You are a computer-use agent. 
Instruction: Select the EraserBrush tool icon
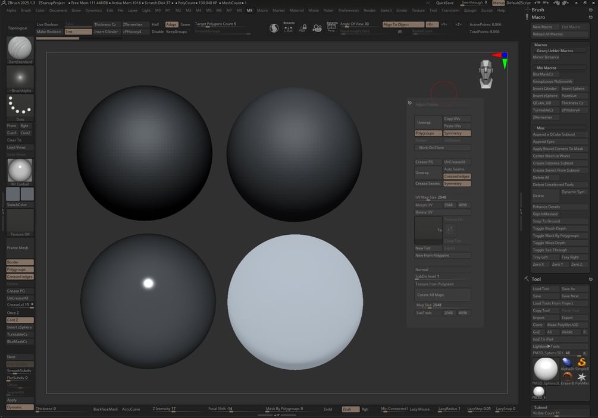click(567, 378)
